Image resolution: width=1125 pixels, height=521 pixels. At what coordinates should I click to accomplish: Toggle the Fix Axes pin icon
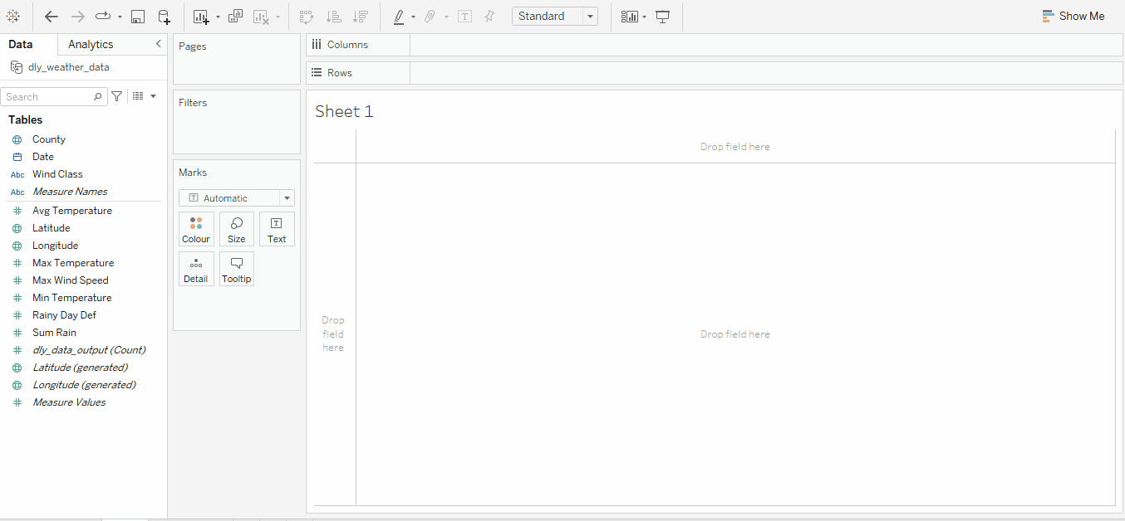pos(488,16)
